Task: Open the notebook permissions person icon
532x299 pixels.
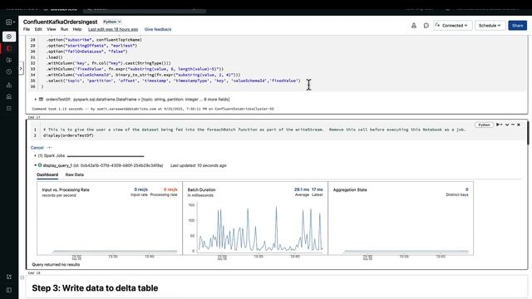Action: pyautogui.click(x=414, y=26)
